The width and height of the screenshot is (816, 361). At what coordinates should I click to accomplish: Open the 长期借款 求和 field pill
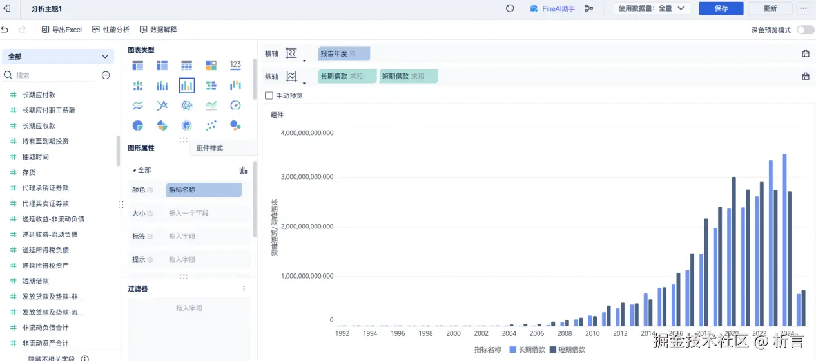click(347, 77)
